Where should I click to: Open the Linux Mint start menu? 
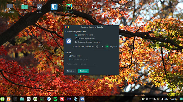pos(2,99)
